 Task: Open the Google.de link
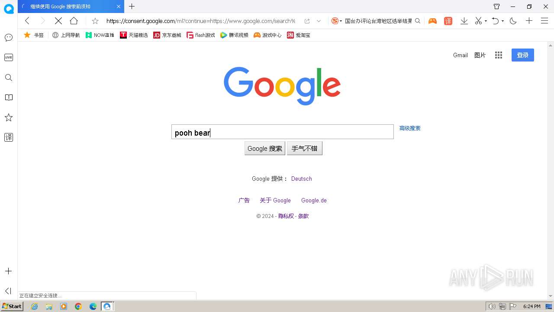314,200
